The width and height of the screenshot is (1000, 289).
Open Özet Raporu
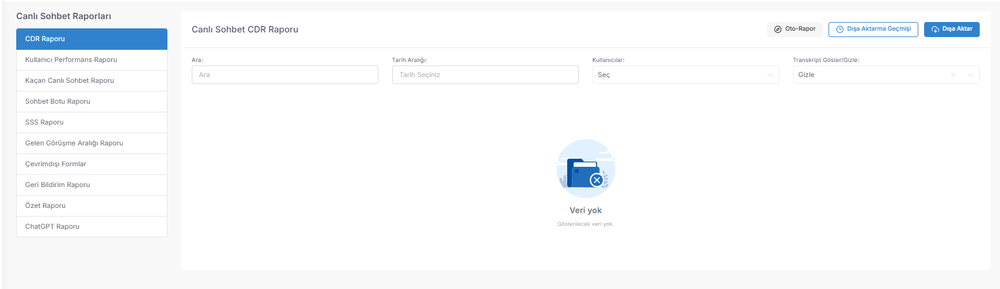click(x=92, y=206)
